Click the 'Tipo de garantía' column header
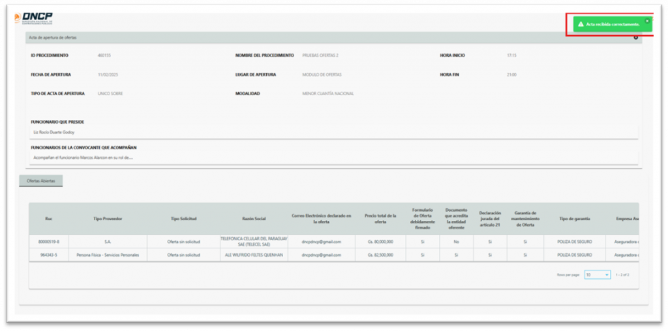This screenshot has width=668, height=331. click(x=575, y=218)
